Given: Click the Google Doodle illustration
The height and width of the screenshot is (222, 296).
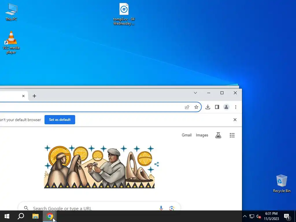Looking at the screenshot, I should tap(99, 167).
